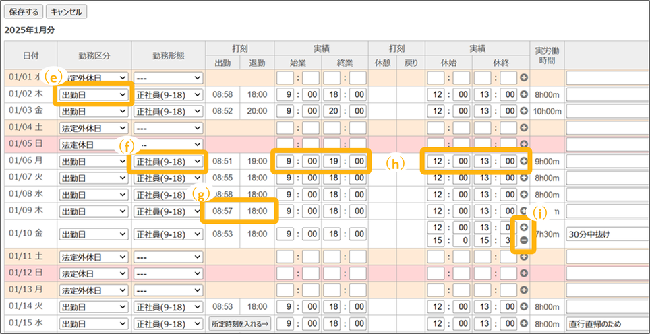The image size is (650, 334).
Task: Click end hour field showing 19 on 01/06
Action: coord(335,162)
